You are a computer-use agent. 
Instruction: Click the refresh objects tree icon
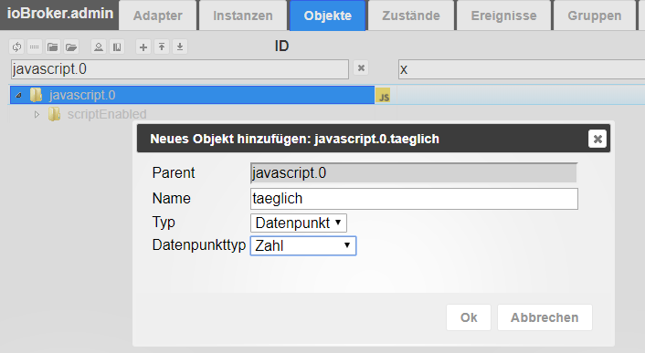coord(16,47)
